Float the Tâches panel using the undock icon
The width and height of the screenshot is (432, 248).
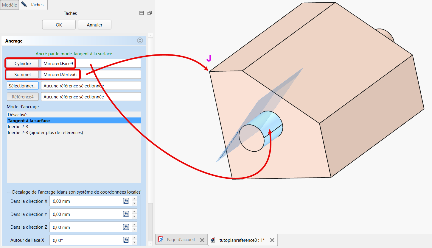tap(150, 13)
